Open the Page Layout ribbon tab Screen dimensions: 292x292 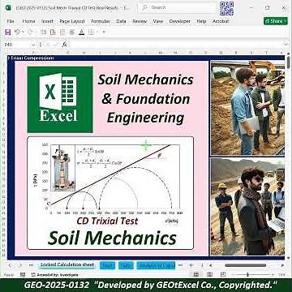click(72, 21)
